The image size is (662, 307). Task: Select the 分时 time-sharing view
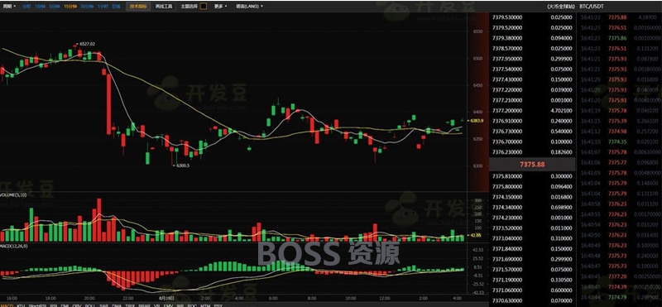[x=26, y=7]
